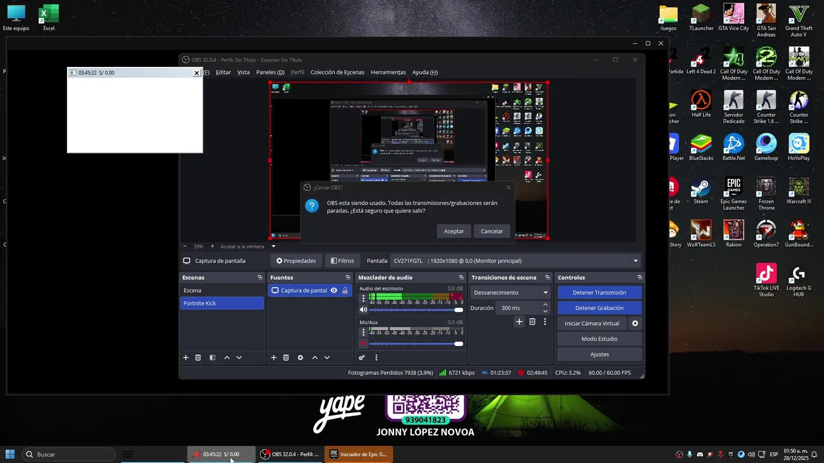
Task: Select Fortnite Kick scene
Action: [222, 304]
